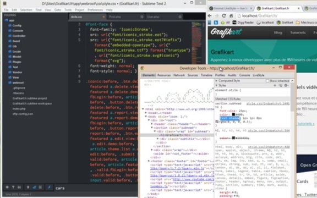Open the Digg Reader bookmark
Screen dimensions: 317x198
coord(243,23)
